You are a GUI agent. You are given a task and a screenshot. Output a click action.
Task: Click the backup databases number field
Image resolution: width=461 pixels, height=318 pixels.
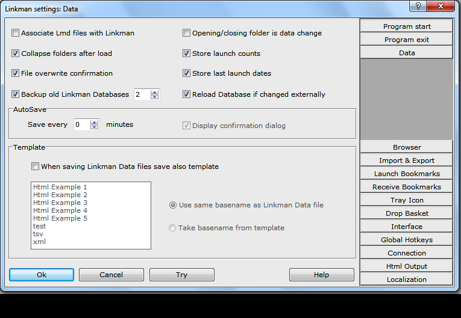coord(142,94)
